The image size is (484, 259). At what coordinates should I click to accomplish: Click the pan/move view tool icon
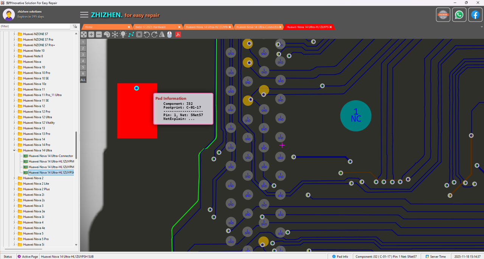pyautogui.click(x=84, y=34)
